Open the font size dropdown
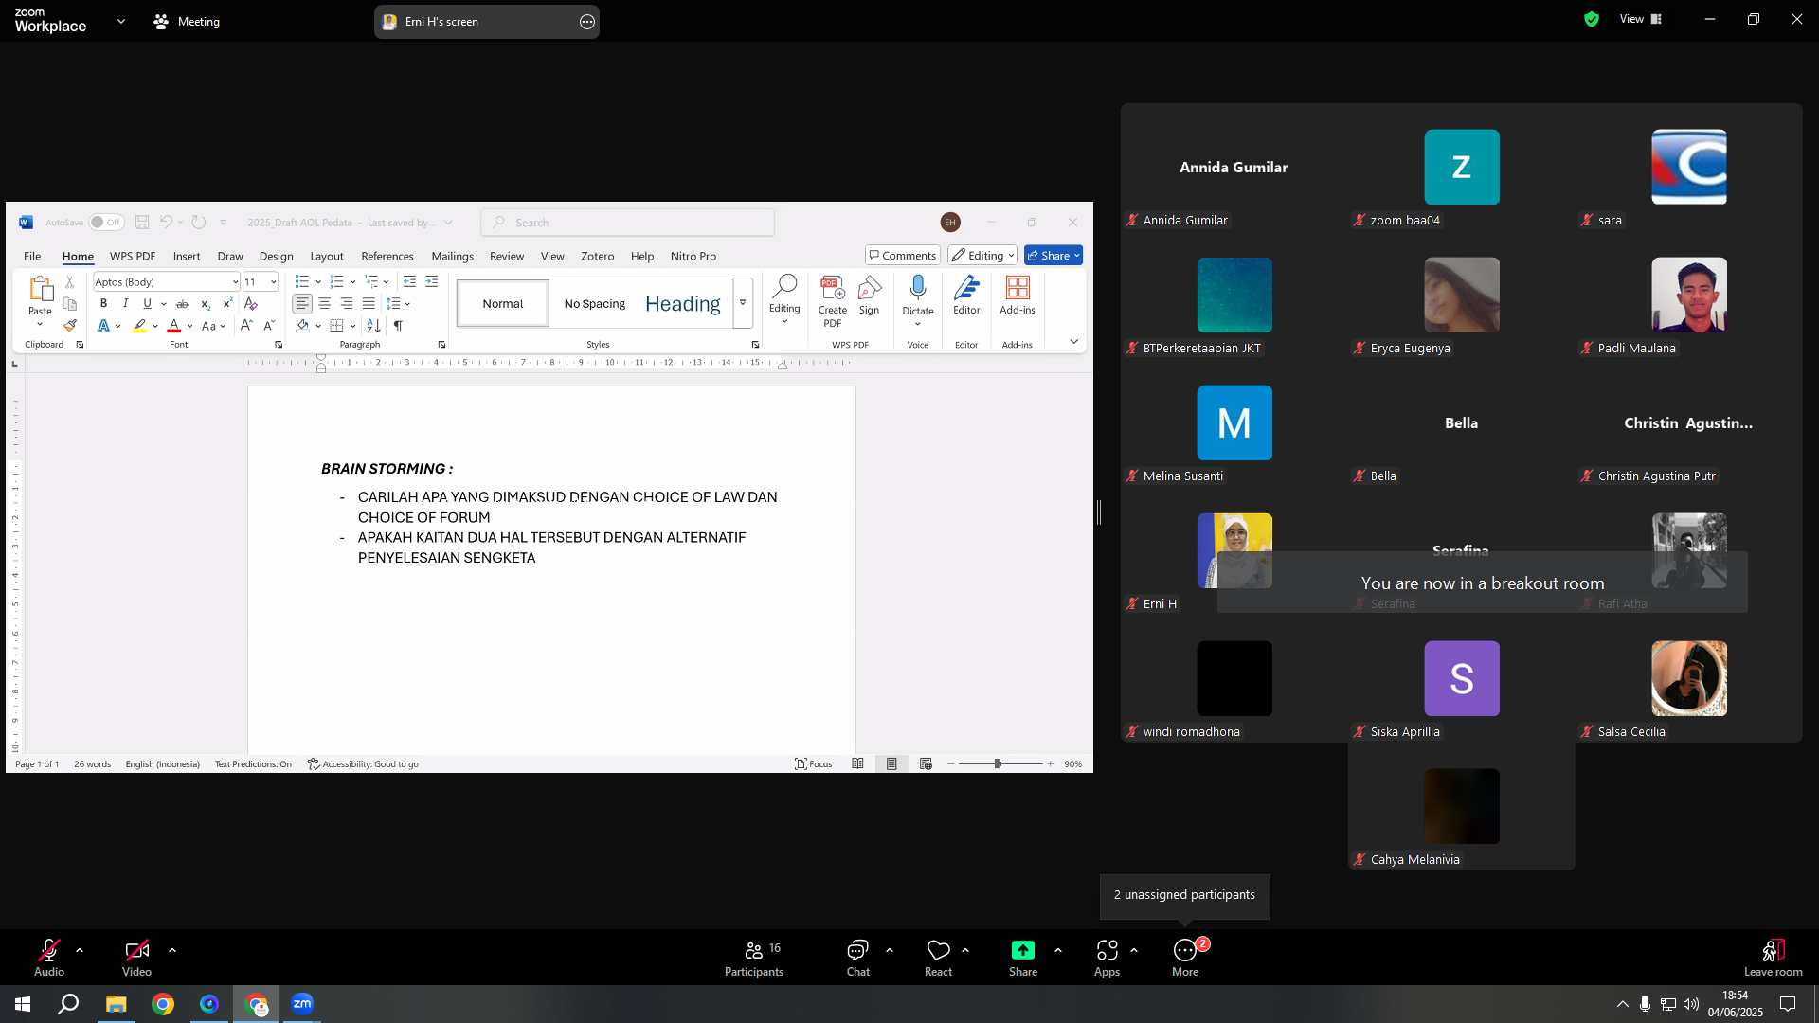Screen dimensions: 1819x1023 point(273,282)
